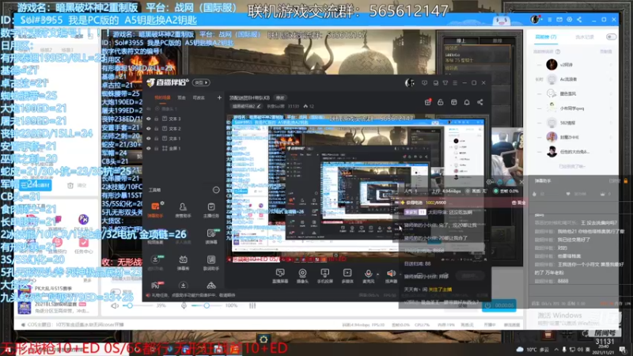The image size is (633, 356).
Task: Toggle the lock on the 全屏 1 source
Action: (156, 149)
